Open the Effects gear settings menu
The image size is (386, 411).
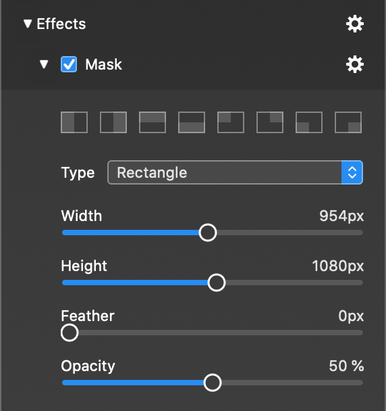355,24
